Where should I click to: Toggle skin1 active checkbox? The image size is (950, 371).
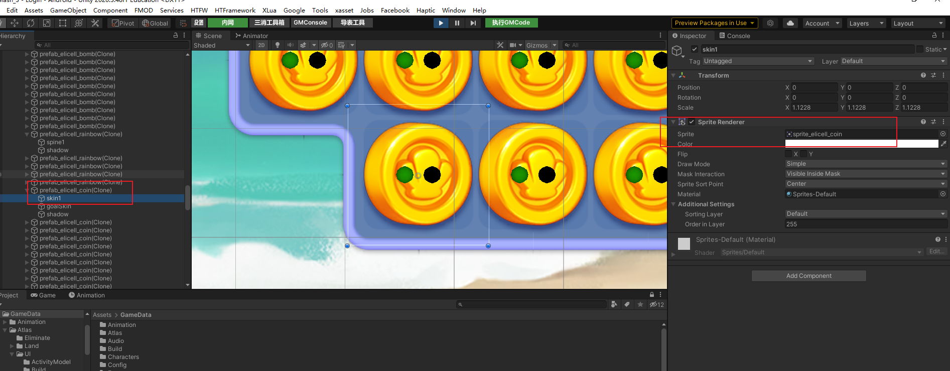coord(695,49)
